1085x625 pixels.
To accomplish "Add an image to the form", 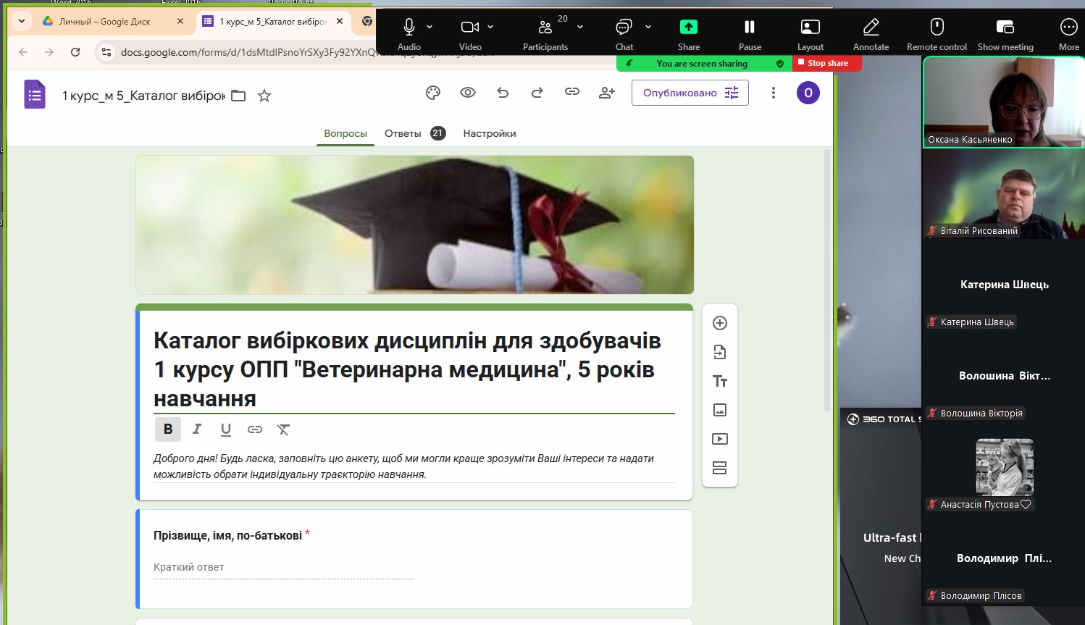I will 720,410.
